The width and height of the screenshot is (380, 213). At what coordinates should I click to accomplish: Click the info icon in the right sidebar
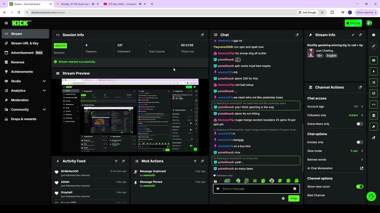373,35
